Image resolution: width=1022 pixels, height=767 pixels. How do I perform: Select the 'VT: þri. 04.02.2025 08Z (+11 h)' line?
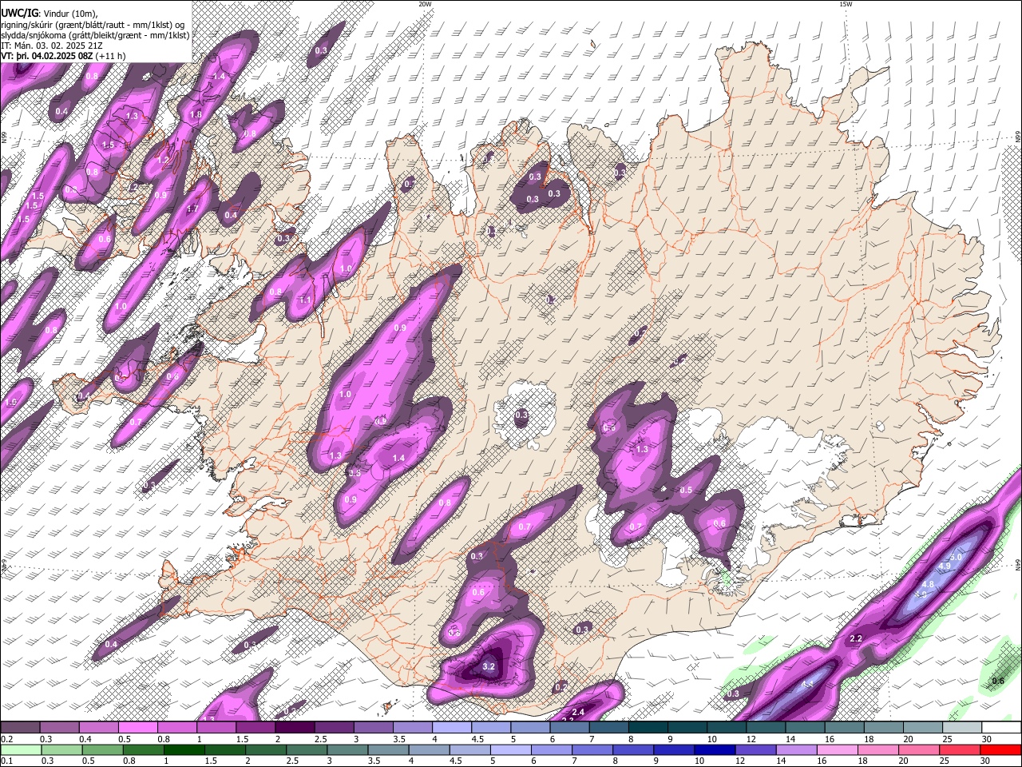pos(63,56)
